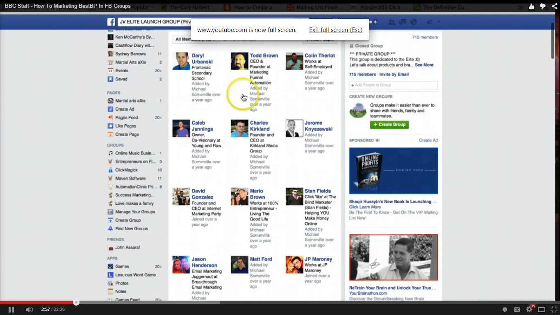Viewport: 560px width, 315px height.
Task: Click the thumbs down dislike icon
Action: (x=543, y=6)
